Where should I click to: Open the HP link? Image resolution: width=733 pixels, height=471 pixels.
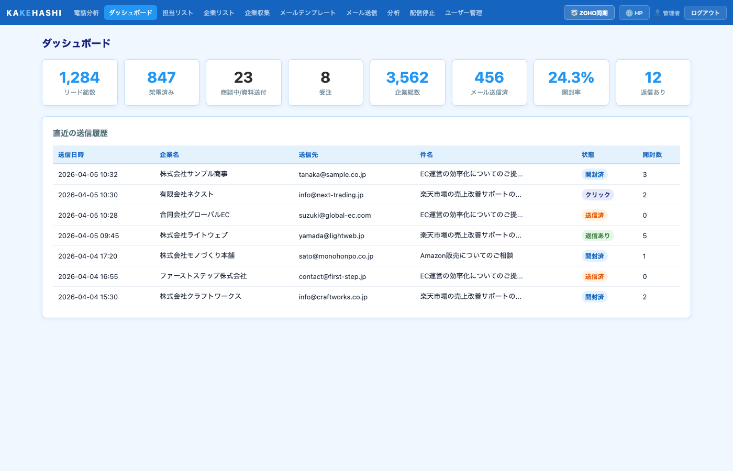(634, 13)
